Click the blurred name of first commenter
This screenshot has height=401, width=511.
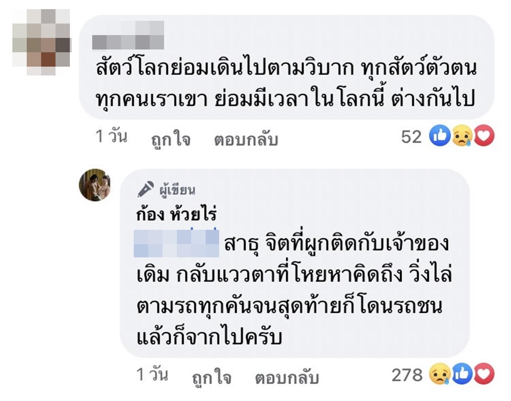click(128, 36)
